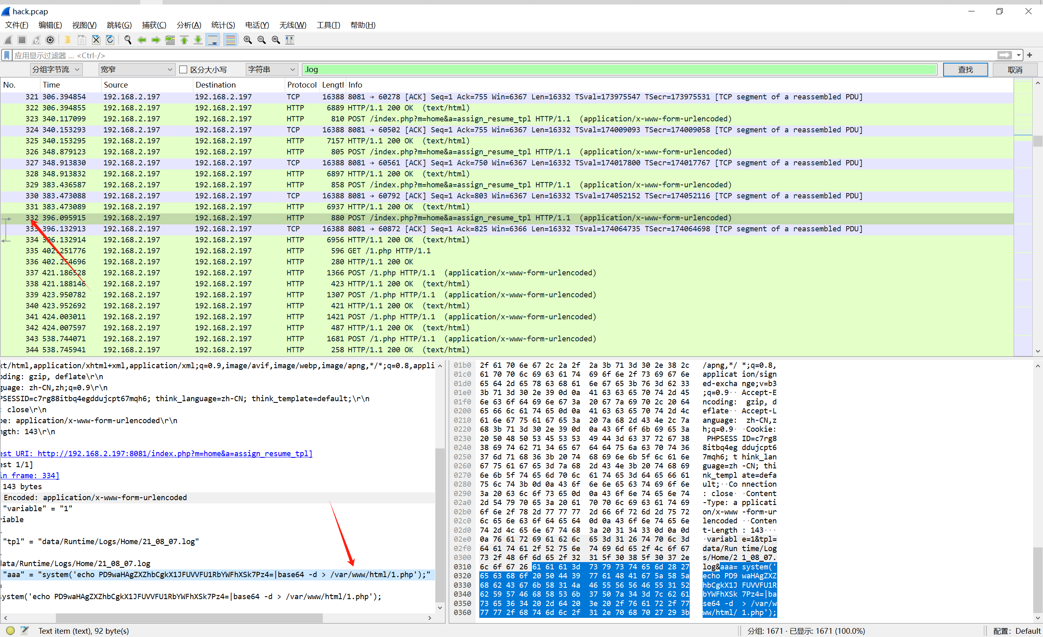Click the reload capture file icon
The width and height of the screenshot is (1043, 637).
(x=110, y=40)
